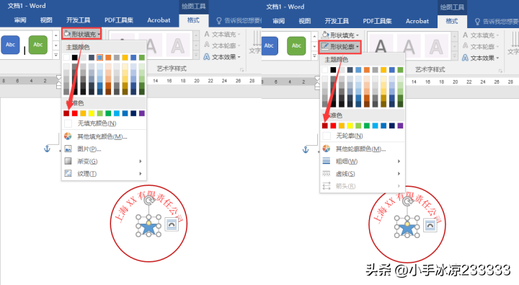Click the 图片(P) picture fill icon
This screenshot has height=285, width=519.
[68, 149]
